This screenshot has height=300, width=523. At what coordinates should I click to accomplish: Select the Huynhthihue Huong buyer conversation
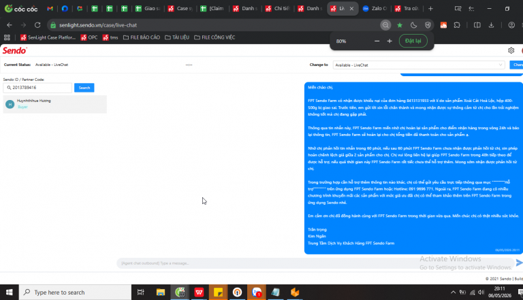click(x=55, y=104)
